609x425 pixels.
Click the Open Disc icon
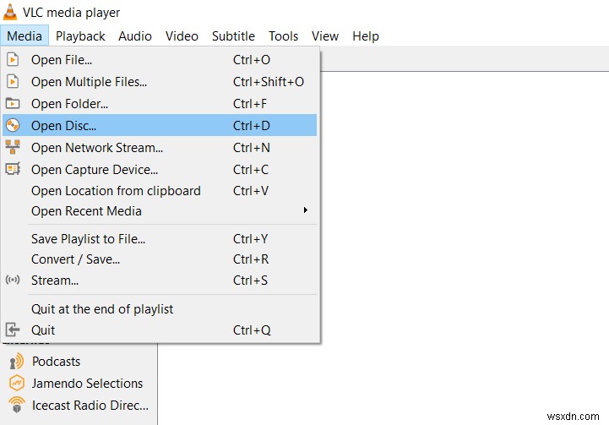13,126
